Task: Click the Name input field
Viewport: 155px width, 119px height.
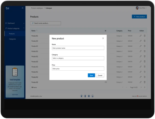Action: click(78, 48)
